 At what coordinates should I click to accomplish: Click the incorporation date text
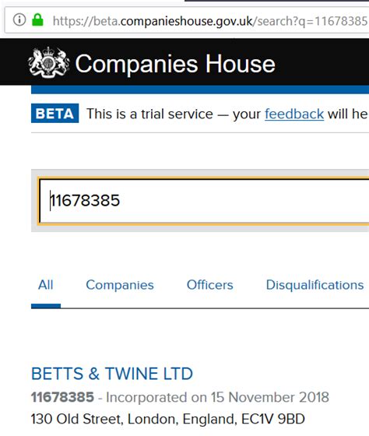pyautogui.click(x=217, y=397)
